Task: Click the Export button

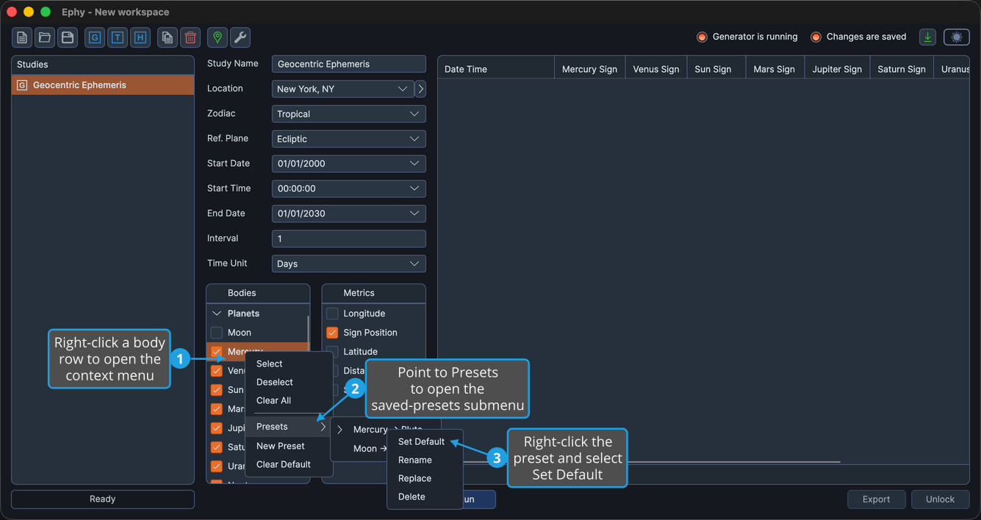Action: pyautogui.click(x=876, y=499)
